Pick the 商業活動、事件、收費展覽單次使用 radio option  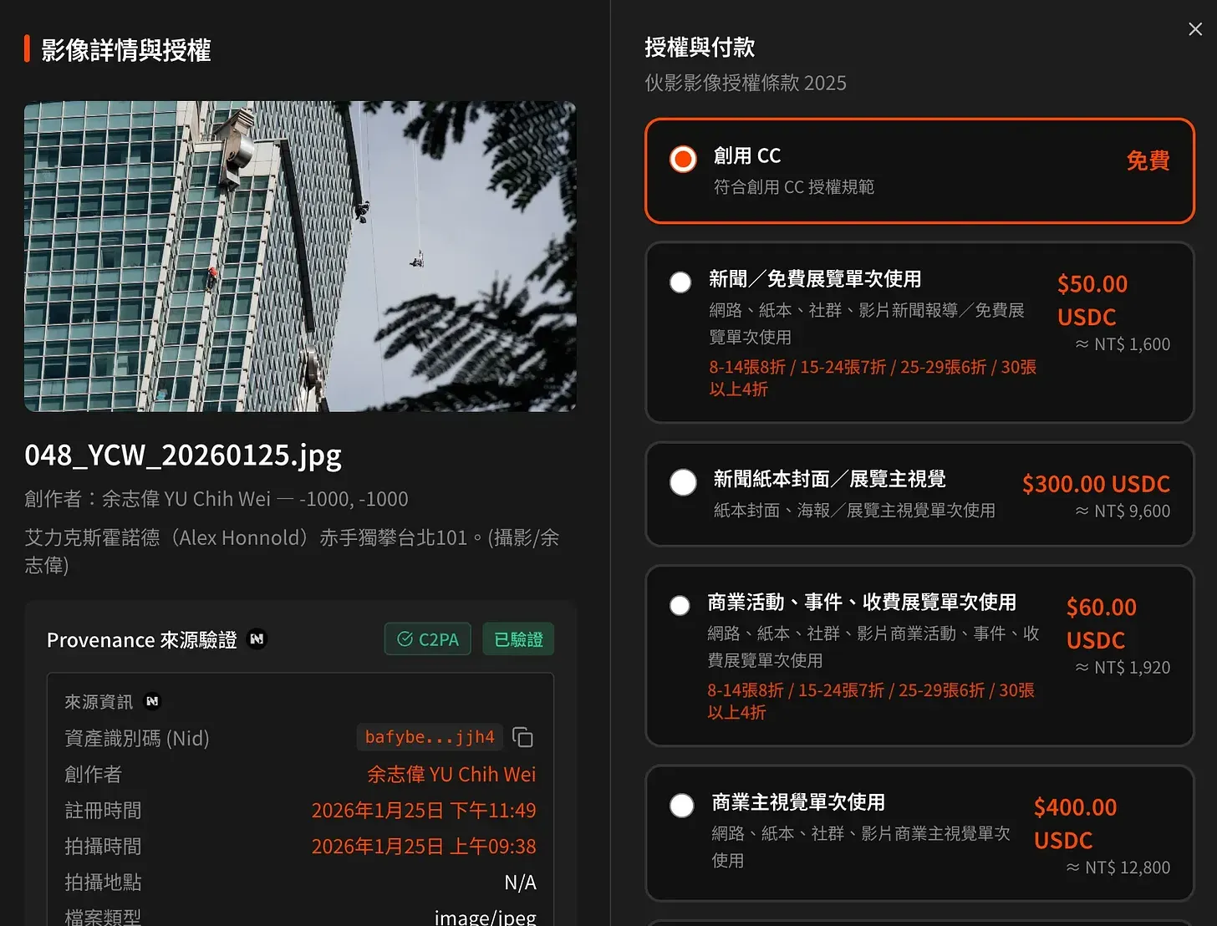click(x=680, y=605)
